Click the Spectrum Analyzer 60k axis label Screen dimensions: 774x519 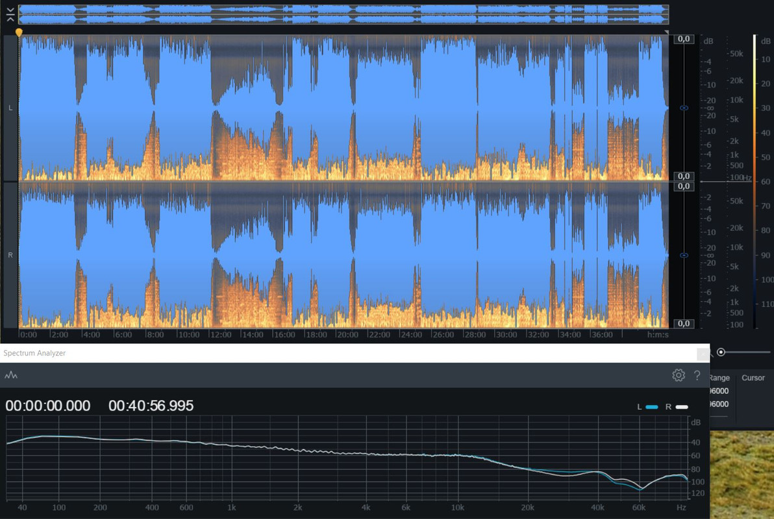pyautogui.click(x=639, y=507)
